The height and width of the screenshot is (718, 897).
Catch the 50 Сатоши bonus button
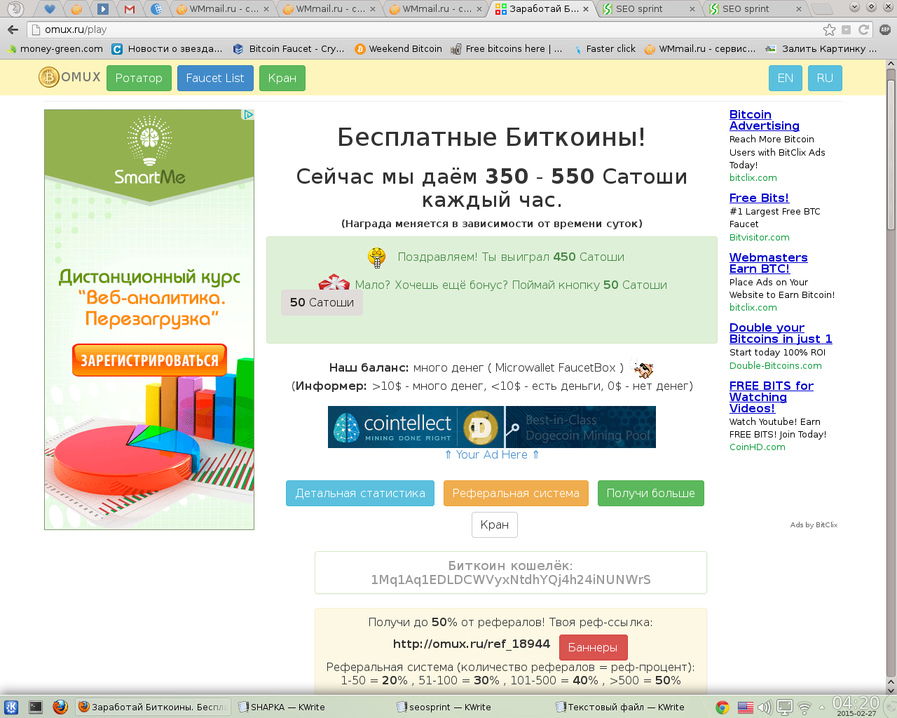pyautogui.click(x=322, y=302)
